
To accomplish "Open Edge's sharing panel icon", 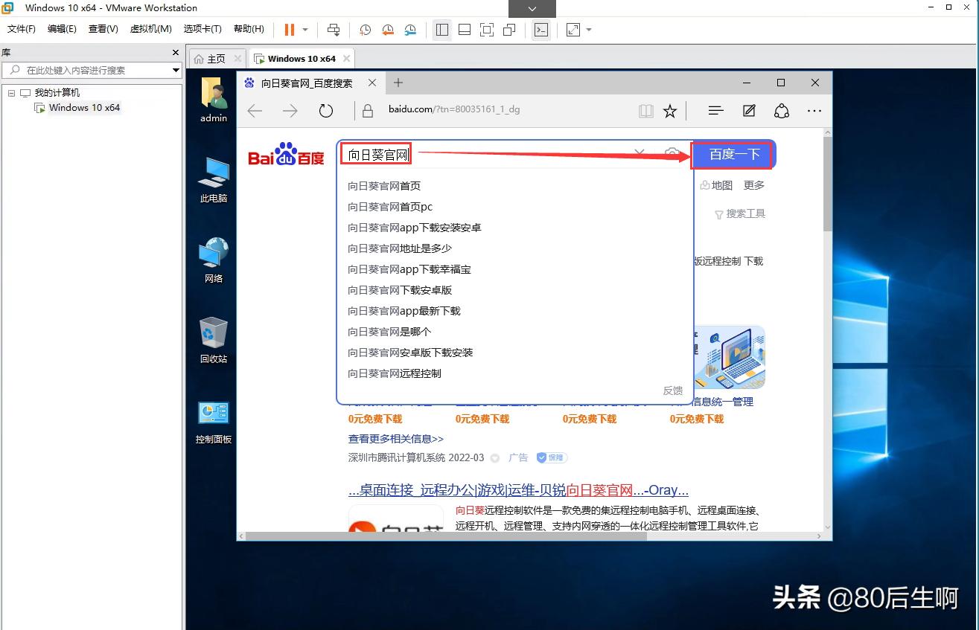I will 781,110.
